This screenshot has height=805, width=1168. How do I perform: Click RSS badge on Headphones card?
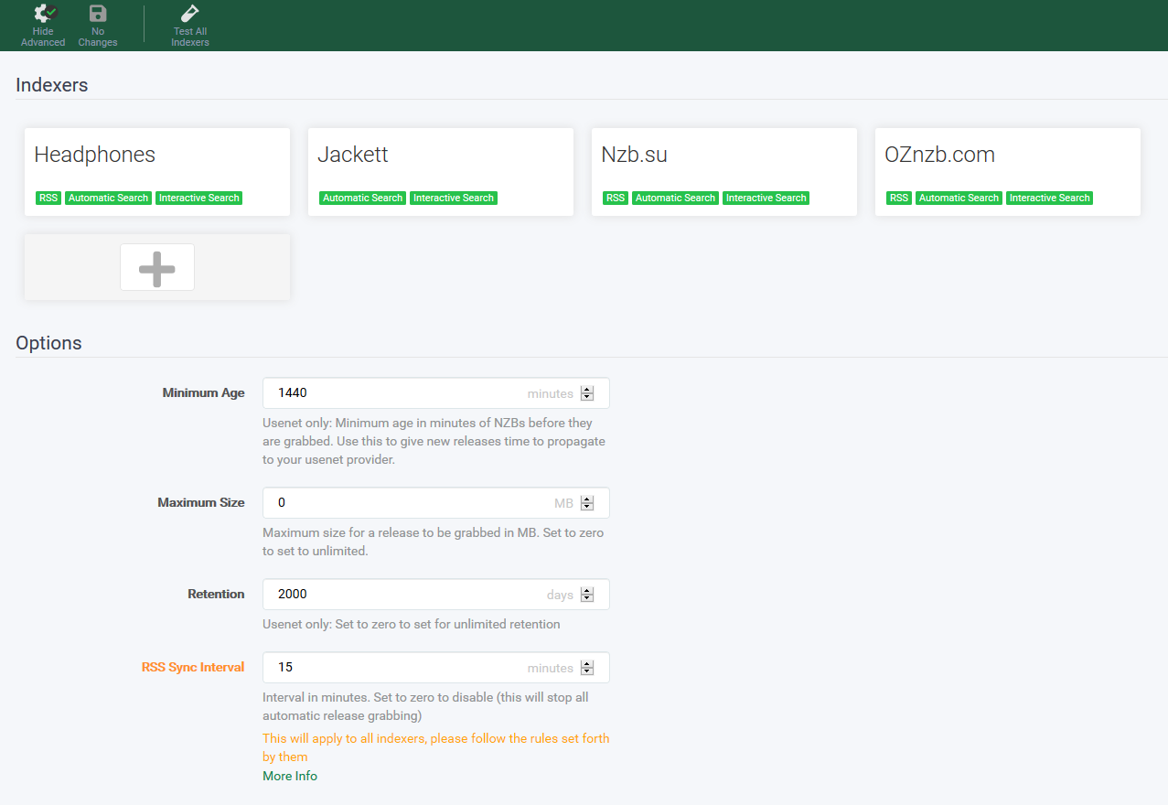pos(48,198)
